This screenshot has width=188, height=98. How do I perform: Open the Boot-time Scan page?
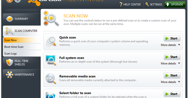tap(22, 47)
